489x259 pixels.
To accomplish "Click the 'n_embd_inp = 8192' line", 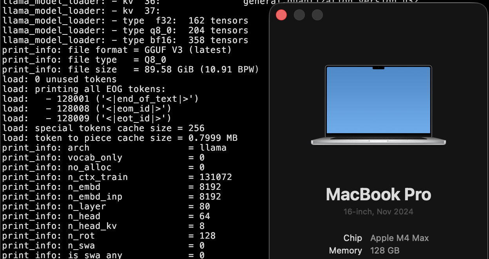I will pos(112,197).
